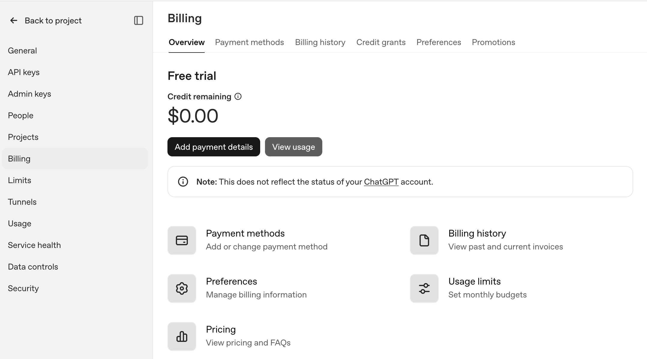Click the Note info circle icon
This screenshot has width=647, height=359.
click(183, 182)
